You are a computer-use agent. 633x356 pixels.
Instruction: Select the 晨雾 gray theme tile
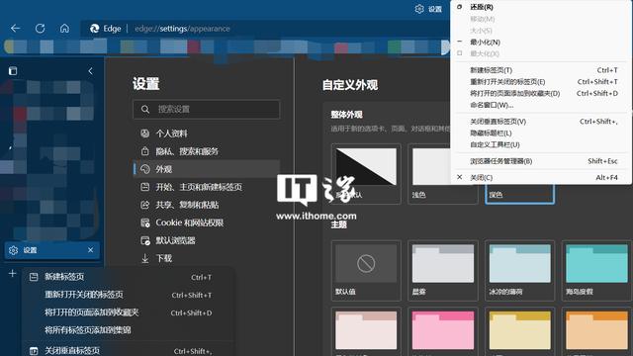tap(443, 270)
